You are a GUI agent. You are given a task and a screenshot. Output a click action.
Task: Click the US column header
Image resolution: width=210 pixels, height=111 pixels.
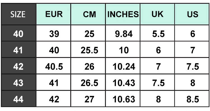[192, 14]
